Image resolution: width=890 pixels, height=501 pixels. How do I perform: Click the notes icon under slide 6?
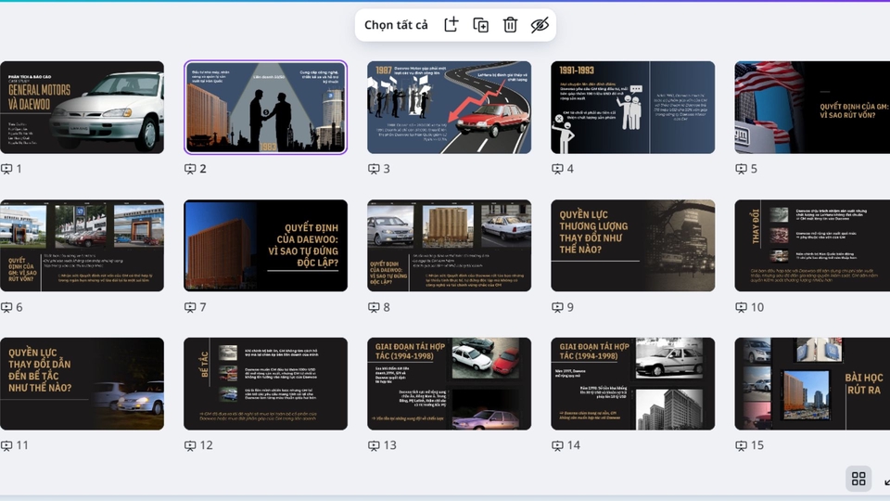click(7, 307)
